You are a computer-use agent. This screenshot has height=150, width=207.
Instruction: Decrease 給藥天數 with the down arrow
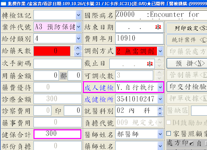point(78,54)
